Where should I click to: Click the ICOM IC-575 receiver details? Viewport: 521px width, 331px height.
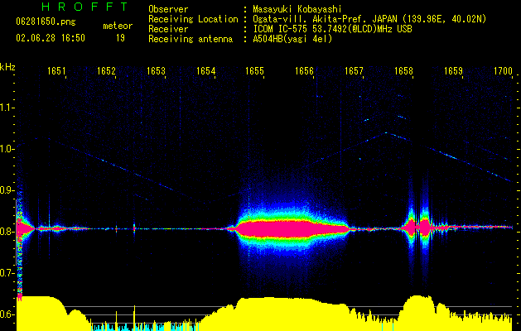(332, 29)
